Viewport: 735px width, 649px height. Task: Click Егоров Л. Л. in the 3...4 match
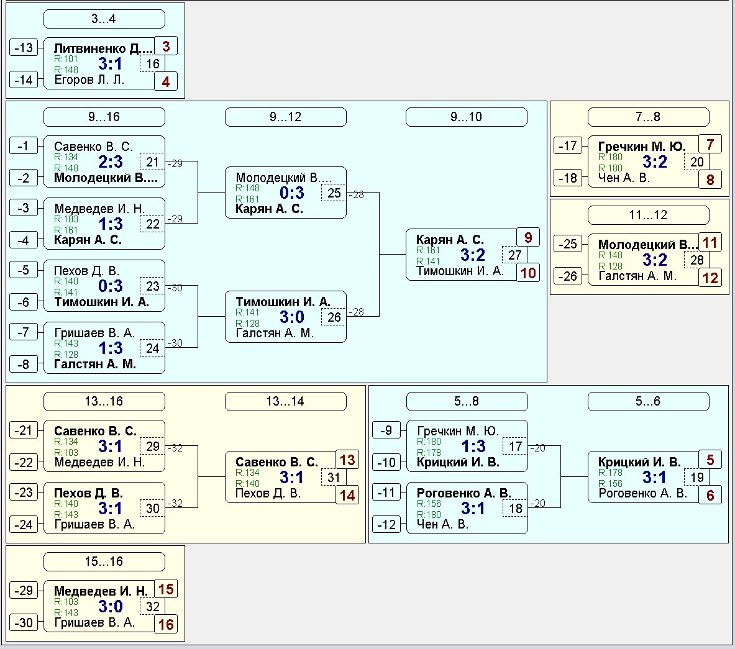(89, 79)
